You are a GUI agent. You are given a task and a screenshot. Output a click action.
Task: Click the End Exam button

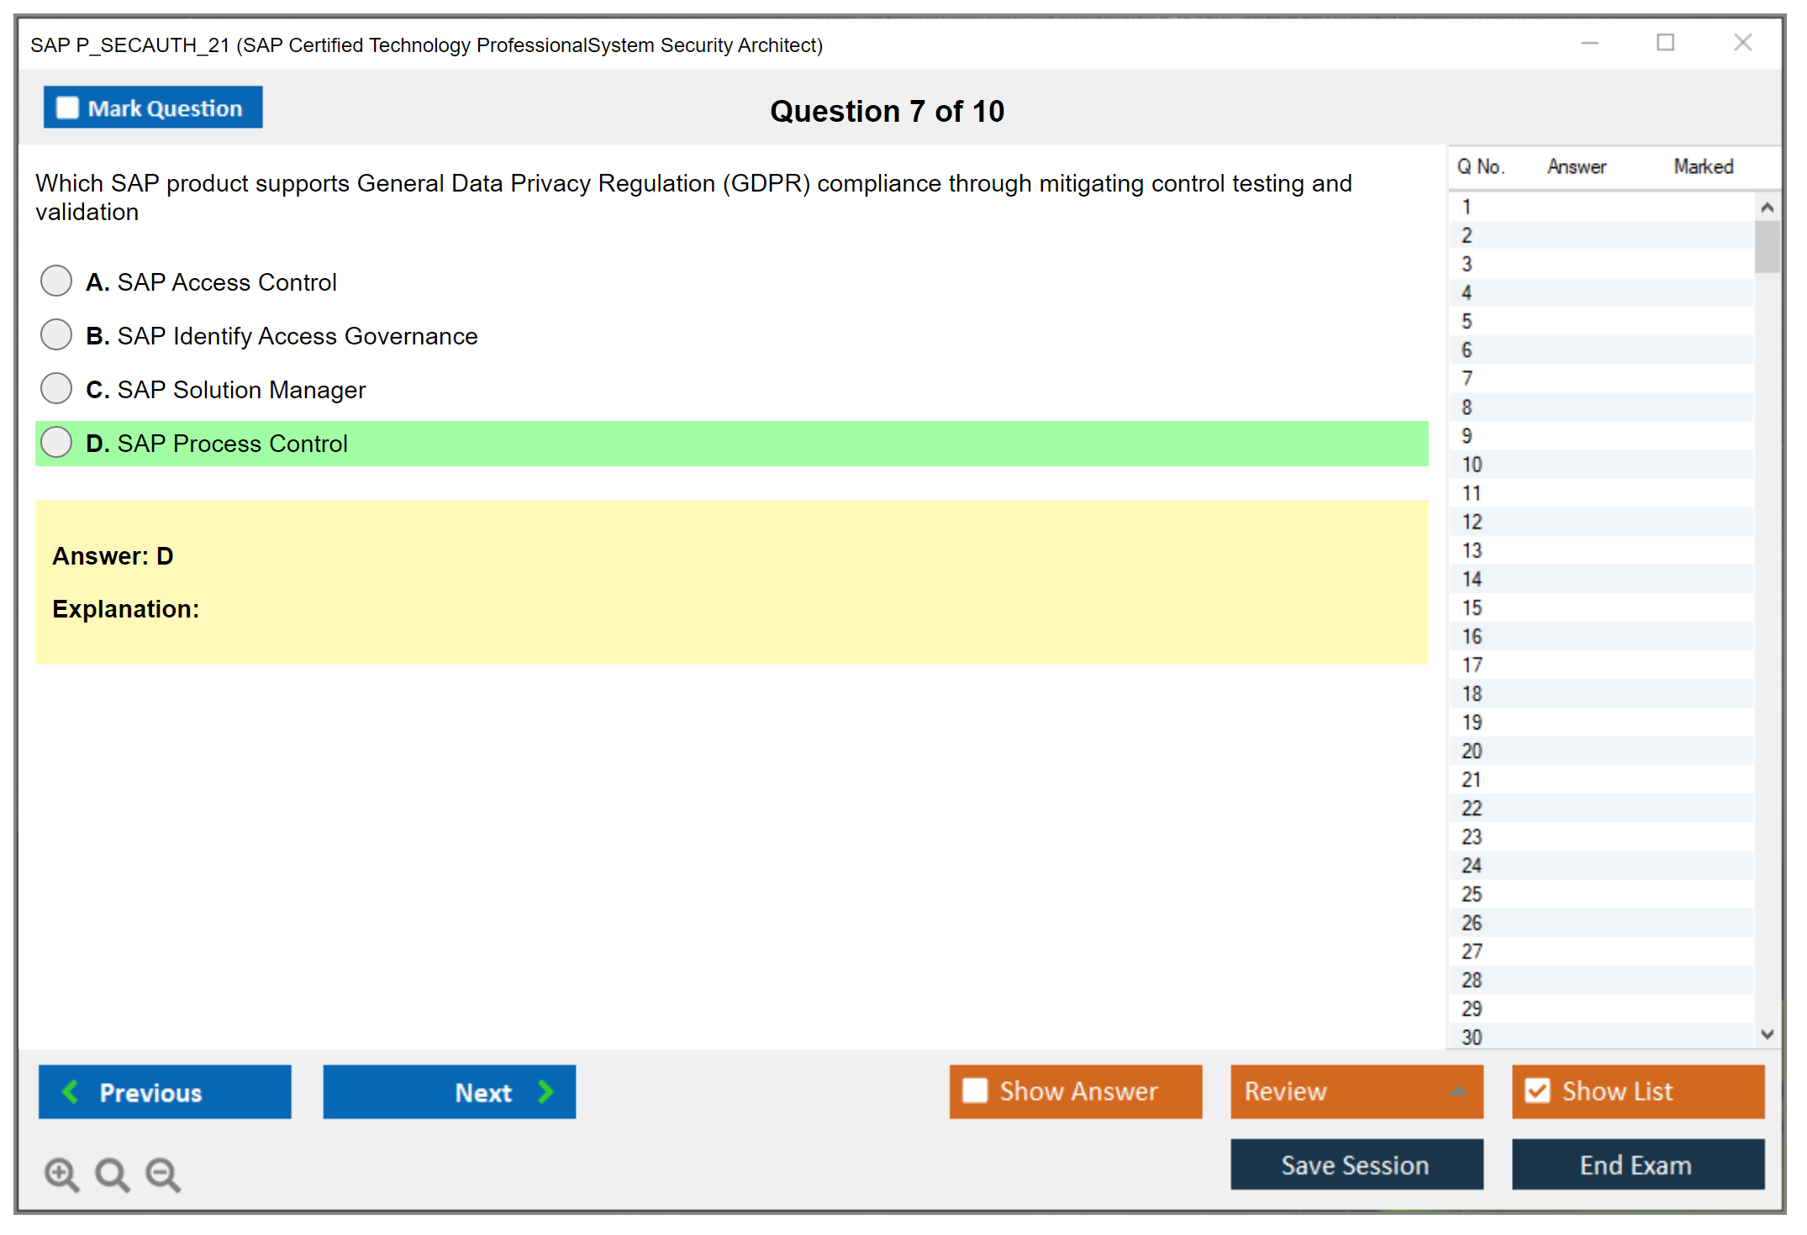1636,1164
